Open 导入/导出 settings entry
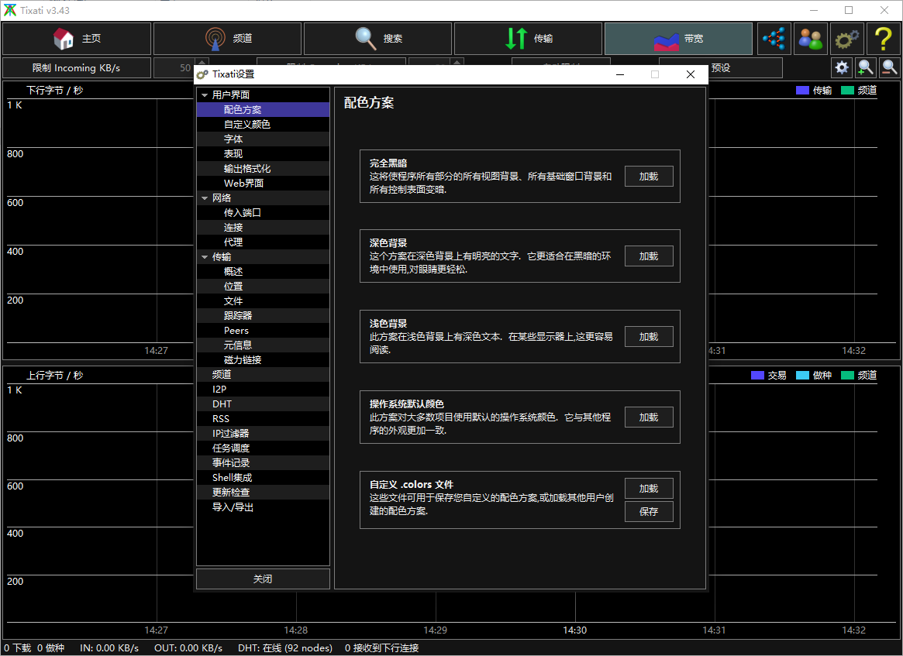Screen dimensions: 903x656 [264, 507]
